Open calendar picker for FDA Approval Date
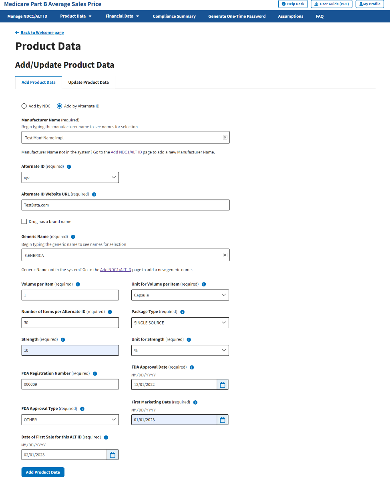The height and width of the screenshot is (496, 390). 223,385
